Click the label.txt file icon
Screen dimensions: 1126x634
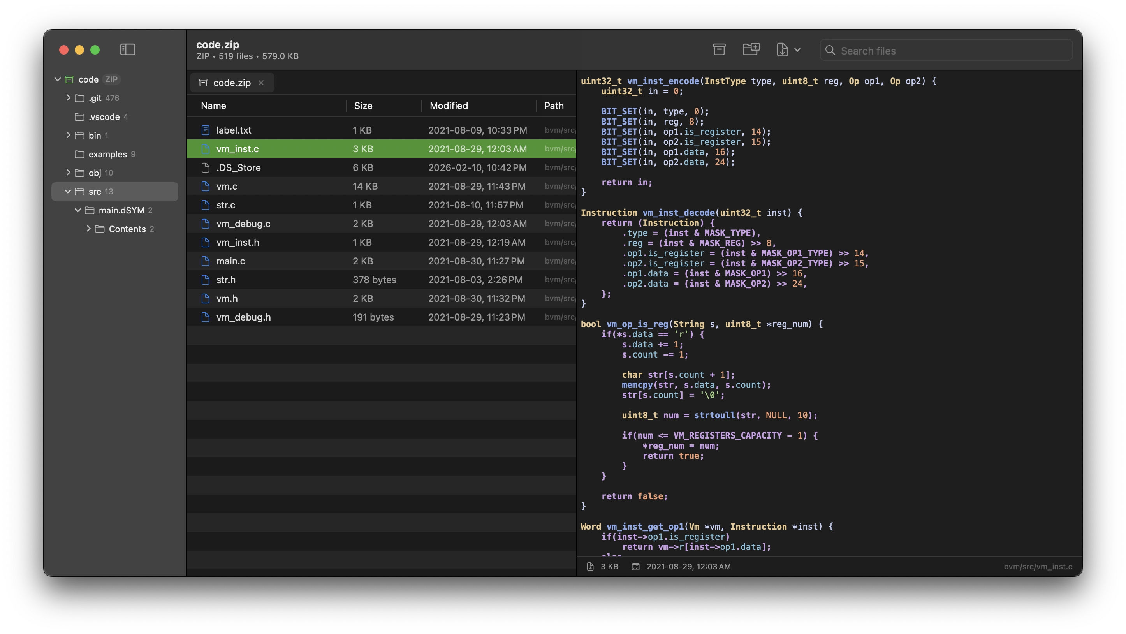[206, 130]
